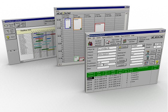Open the blue-bordered Työ123 calendar appointment
Screen dimensions: 168x112
click(68, 24)
